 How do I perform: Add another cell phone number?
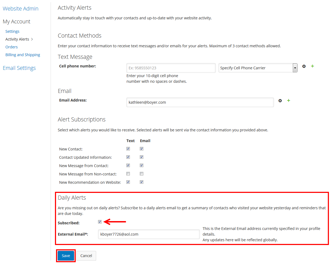(x=312, y=66)
